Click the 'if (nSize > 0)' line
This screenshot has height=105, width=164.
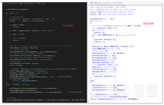[x=12, y=13]
